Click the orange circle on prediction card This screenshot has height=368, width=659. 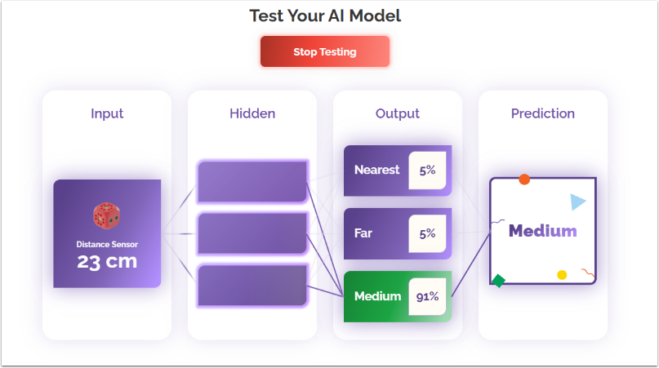tap(524, 180)
